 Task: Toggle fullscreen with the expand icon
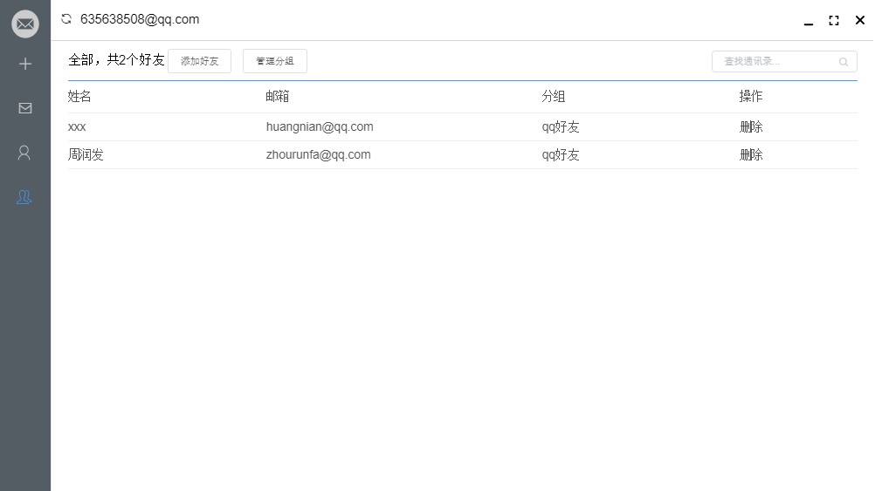click(x=834, y=21)
